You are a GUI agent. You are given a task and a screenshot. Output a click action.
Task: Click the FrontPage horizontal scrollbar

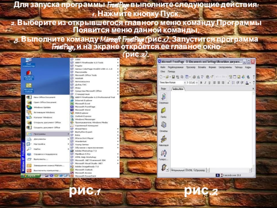coord(230,170)
